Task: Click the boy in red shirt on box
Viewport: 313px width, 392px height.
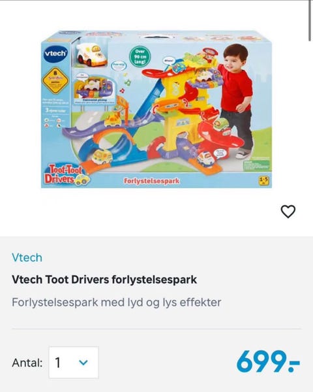Action: 235,100
